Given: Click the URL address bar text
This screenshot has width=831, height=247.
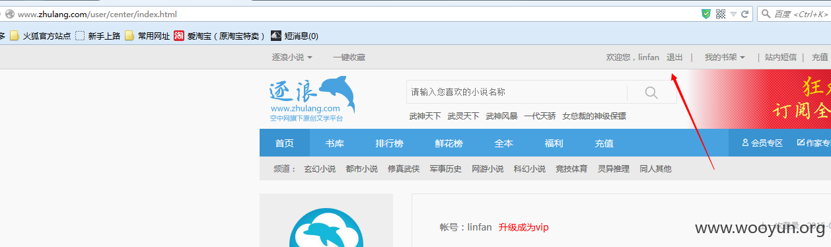Looking at the screenshot, I should click(x=97, y=14).
